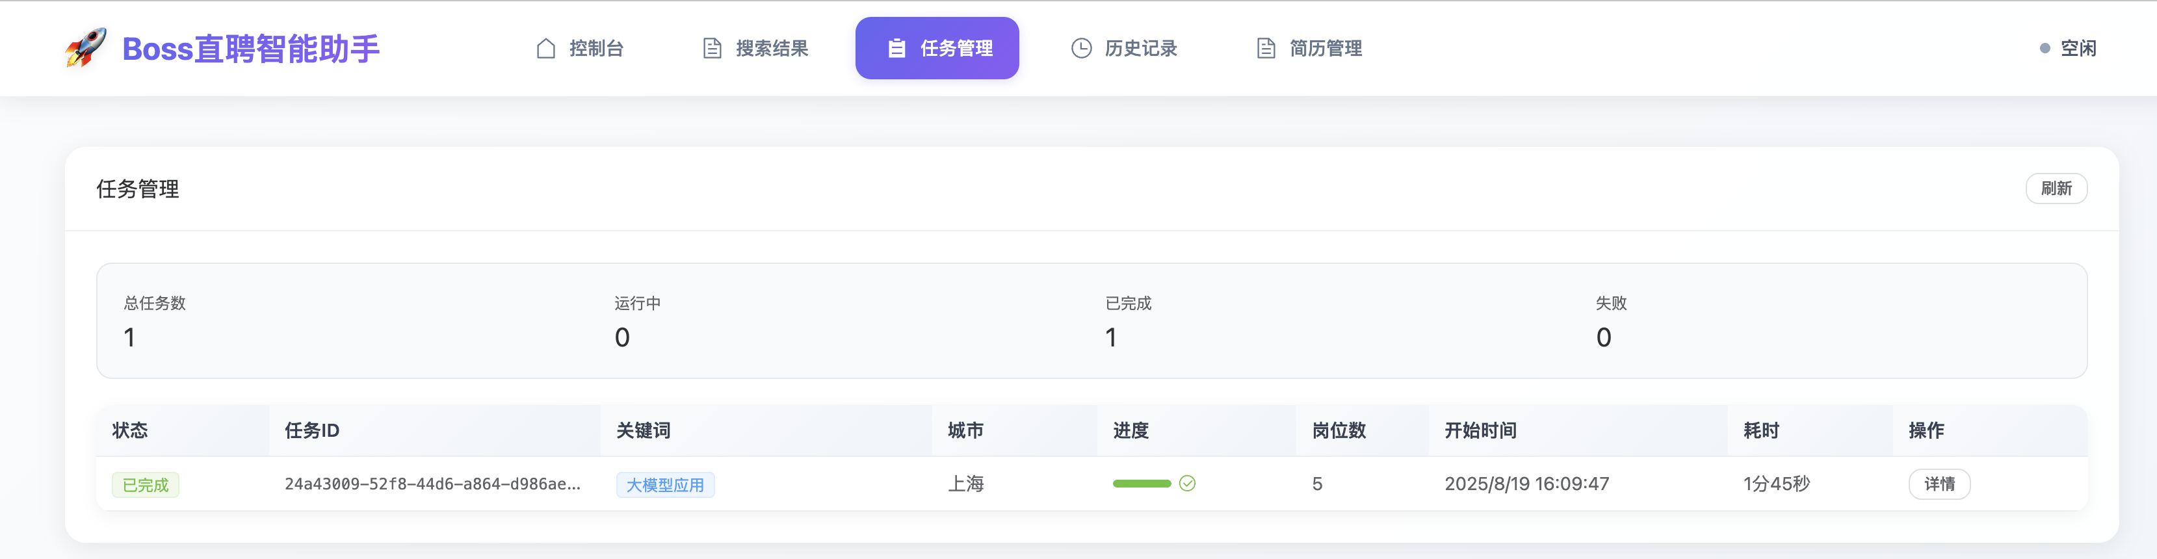Click the Boss直聘智能助手 title
The width and height of the screenshot is (2157, 559).
pos(250,49)
